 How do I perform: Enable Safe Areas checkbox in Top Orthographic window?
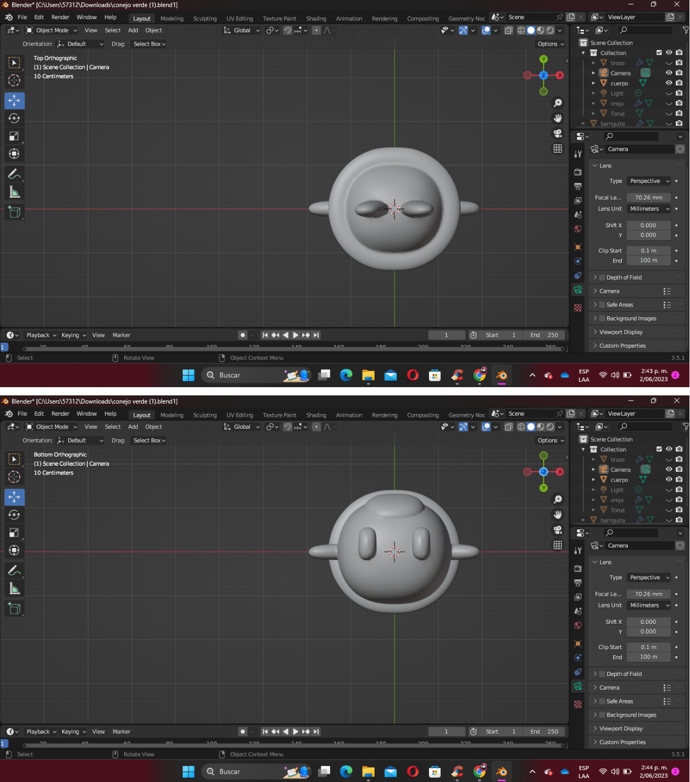[602, 305]
